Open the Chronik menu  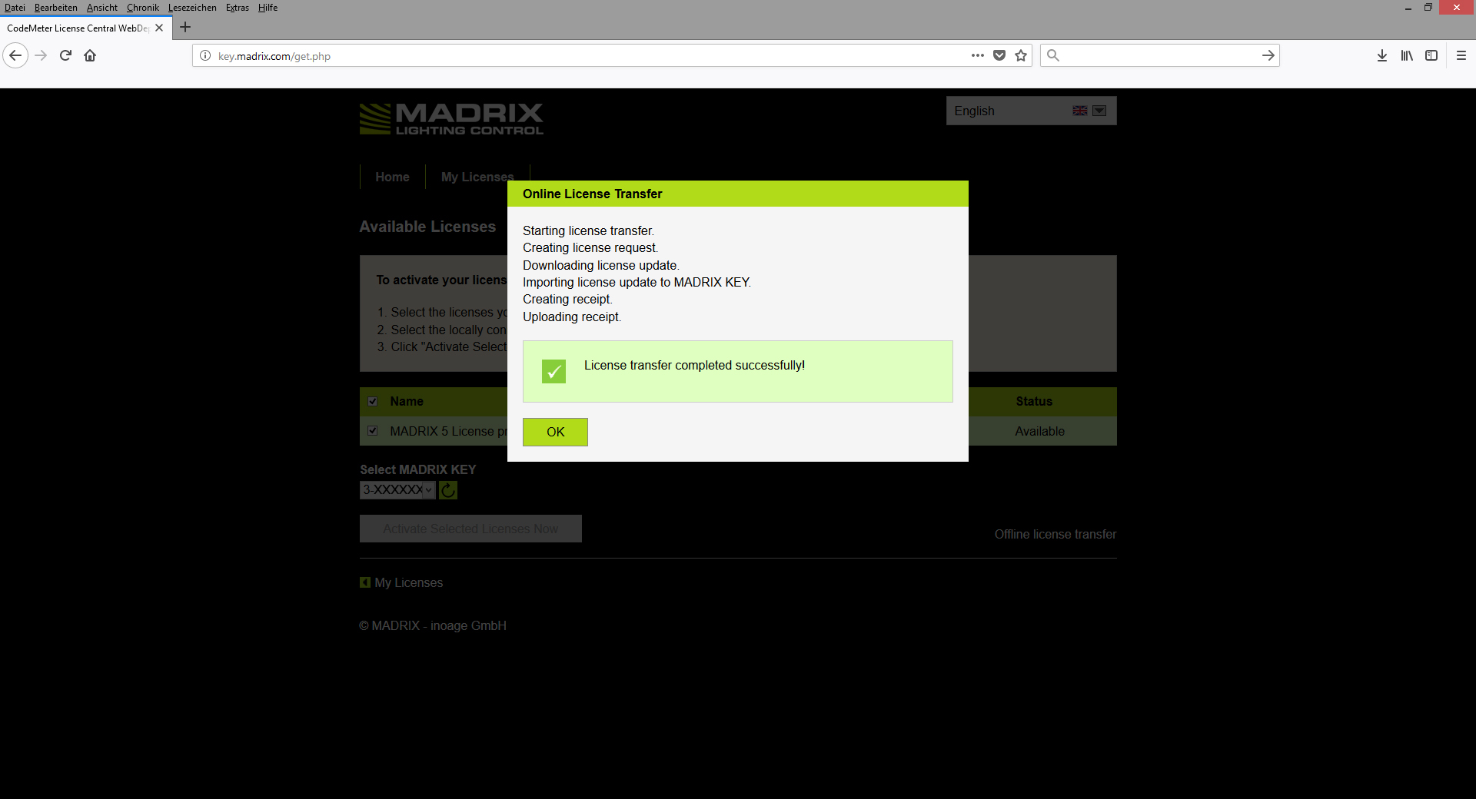(x=143, y=8)
